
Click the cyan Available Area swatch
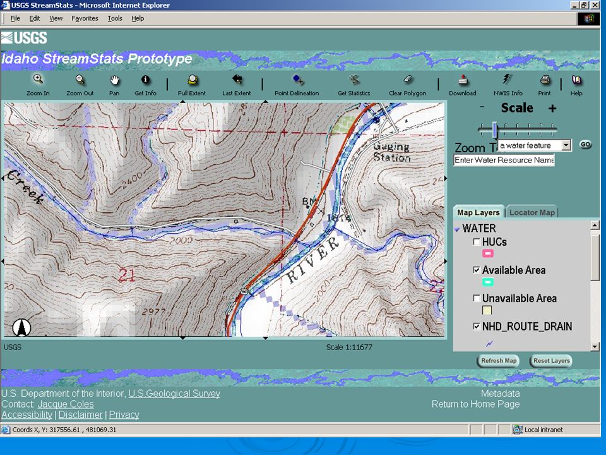click(x=488, y=282)
